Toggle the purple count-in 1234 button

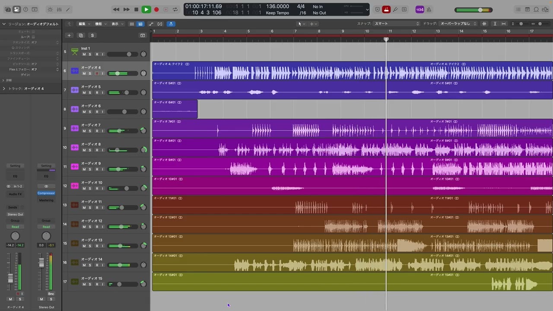pyautogui.click(x=420, y=10)
